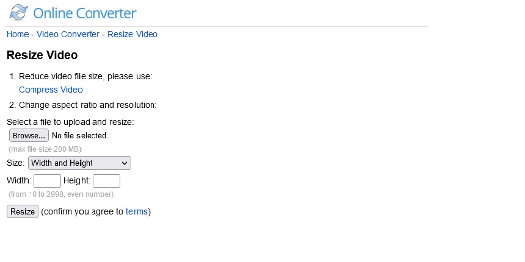Go to Home in the breadcrumb
This screenshot has width=525, height=262.
(18, 34)
